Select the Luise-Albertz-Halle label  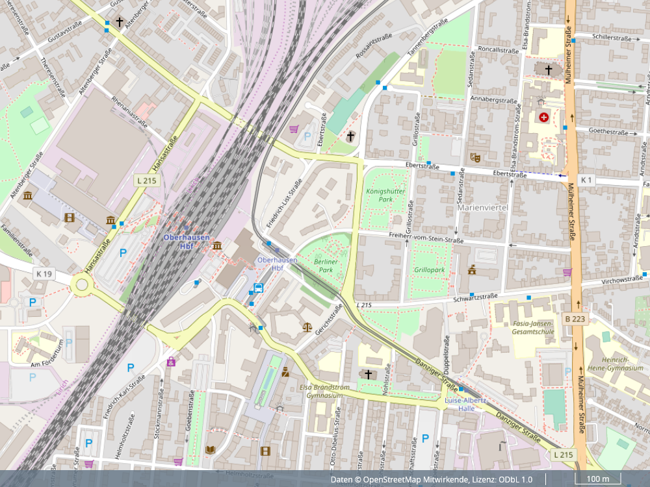tap(465, 404)
